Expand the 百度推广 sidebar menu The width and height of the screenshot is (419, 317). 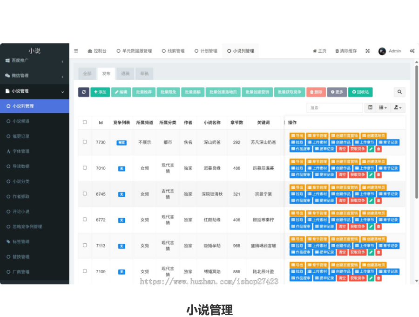tap(34, 61)
